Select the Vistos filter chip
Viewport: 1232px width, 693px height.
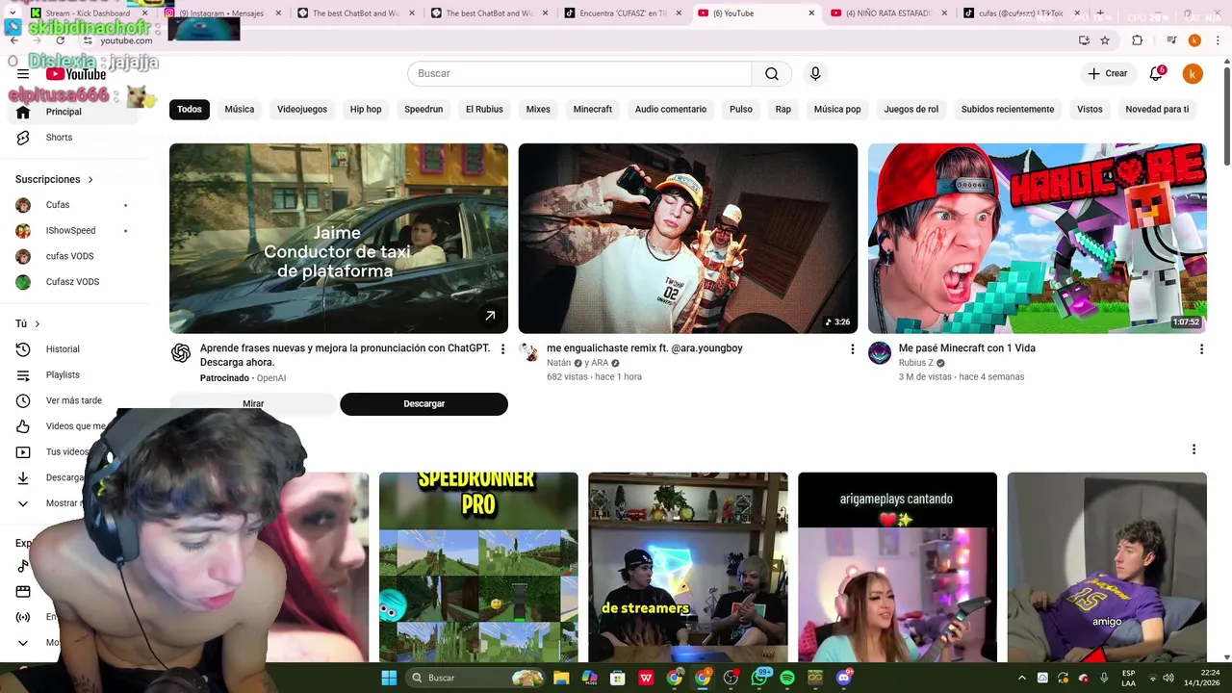tap(1090, 110)
